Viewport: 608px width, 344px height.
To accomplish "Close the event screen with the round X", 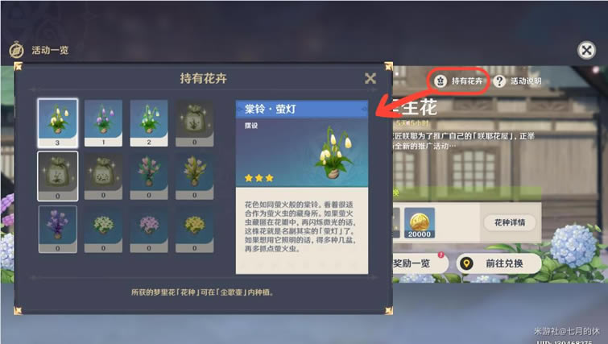I will coord(586,51).
